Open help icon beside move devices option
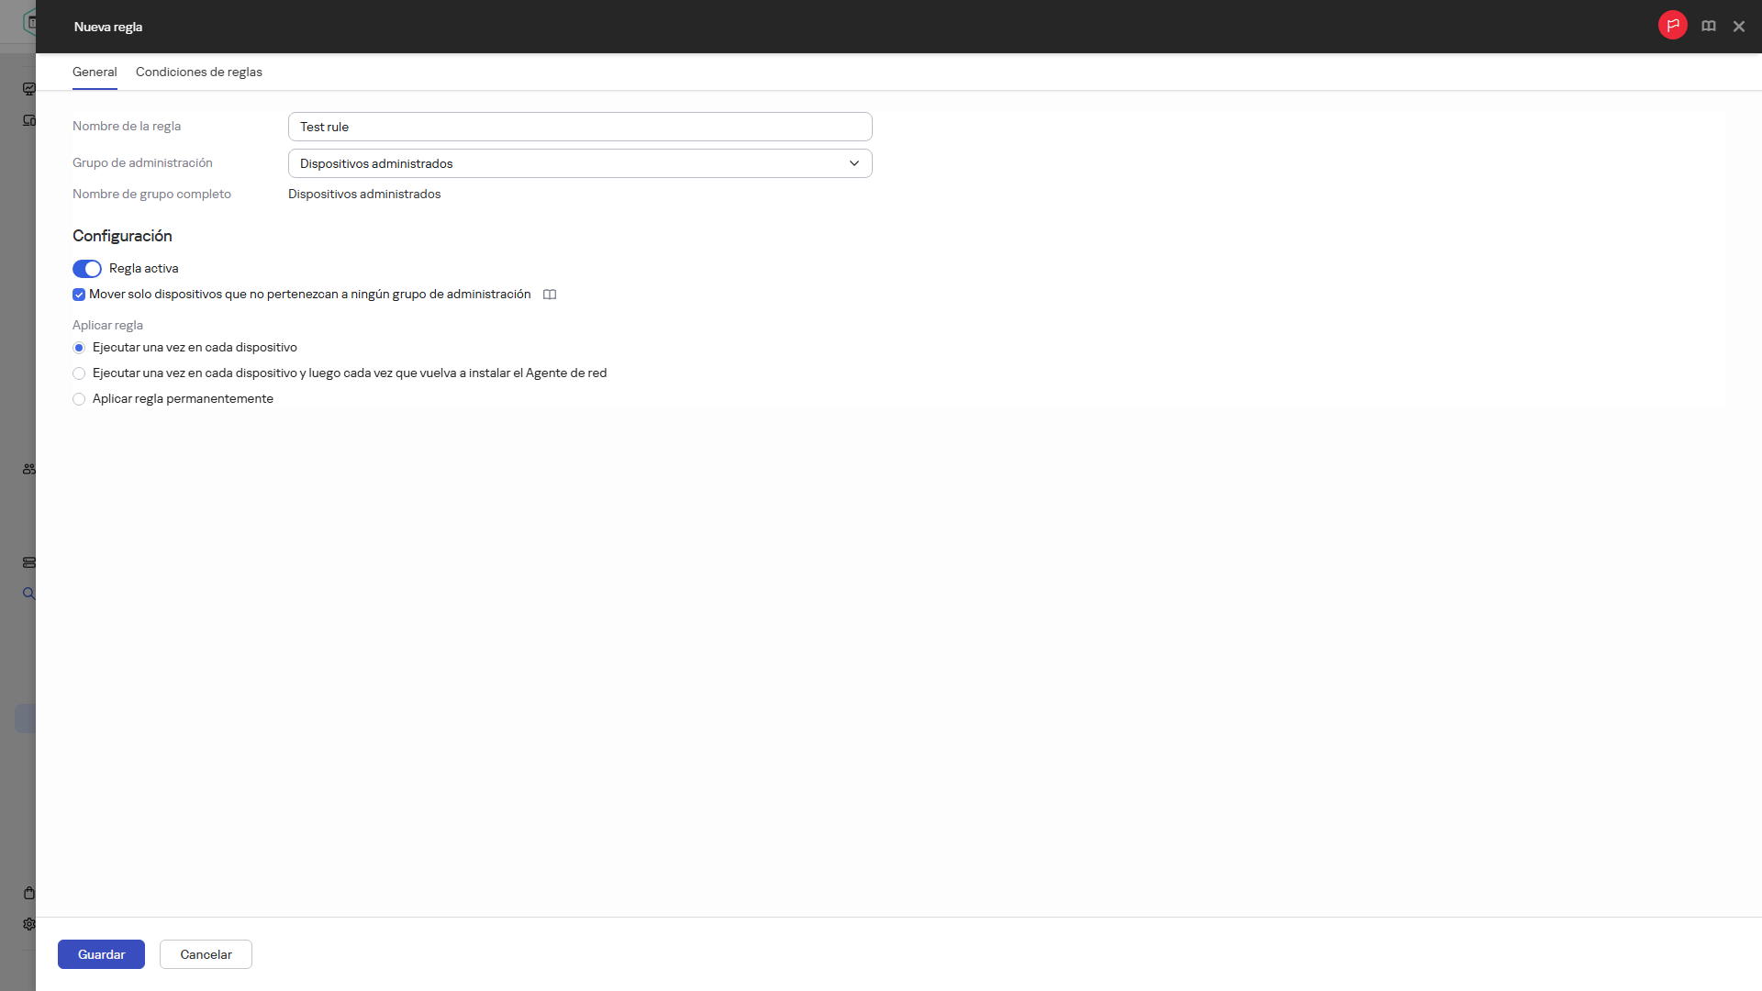Viewport: 1762px width, 991px height. [550, 295]
